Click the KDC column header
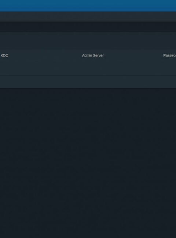Screen dimensions: 176x238 [4, 56]
